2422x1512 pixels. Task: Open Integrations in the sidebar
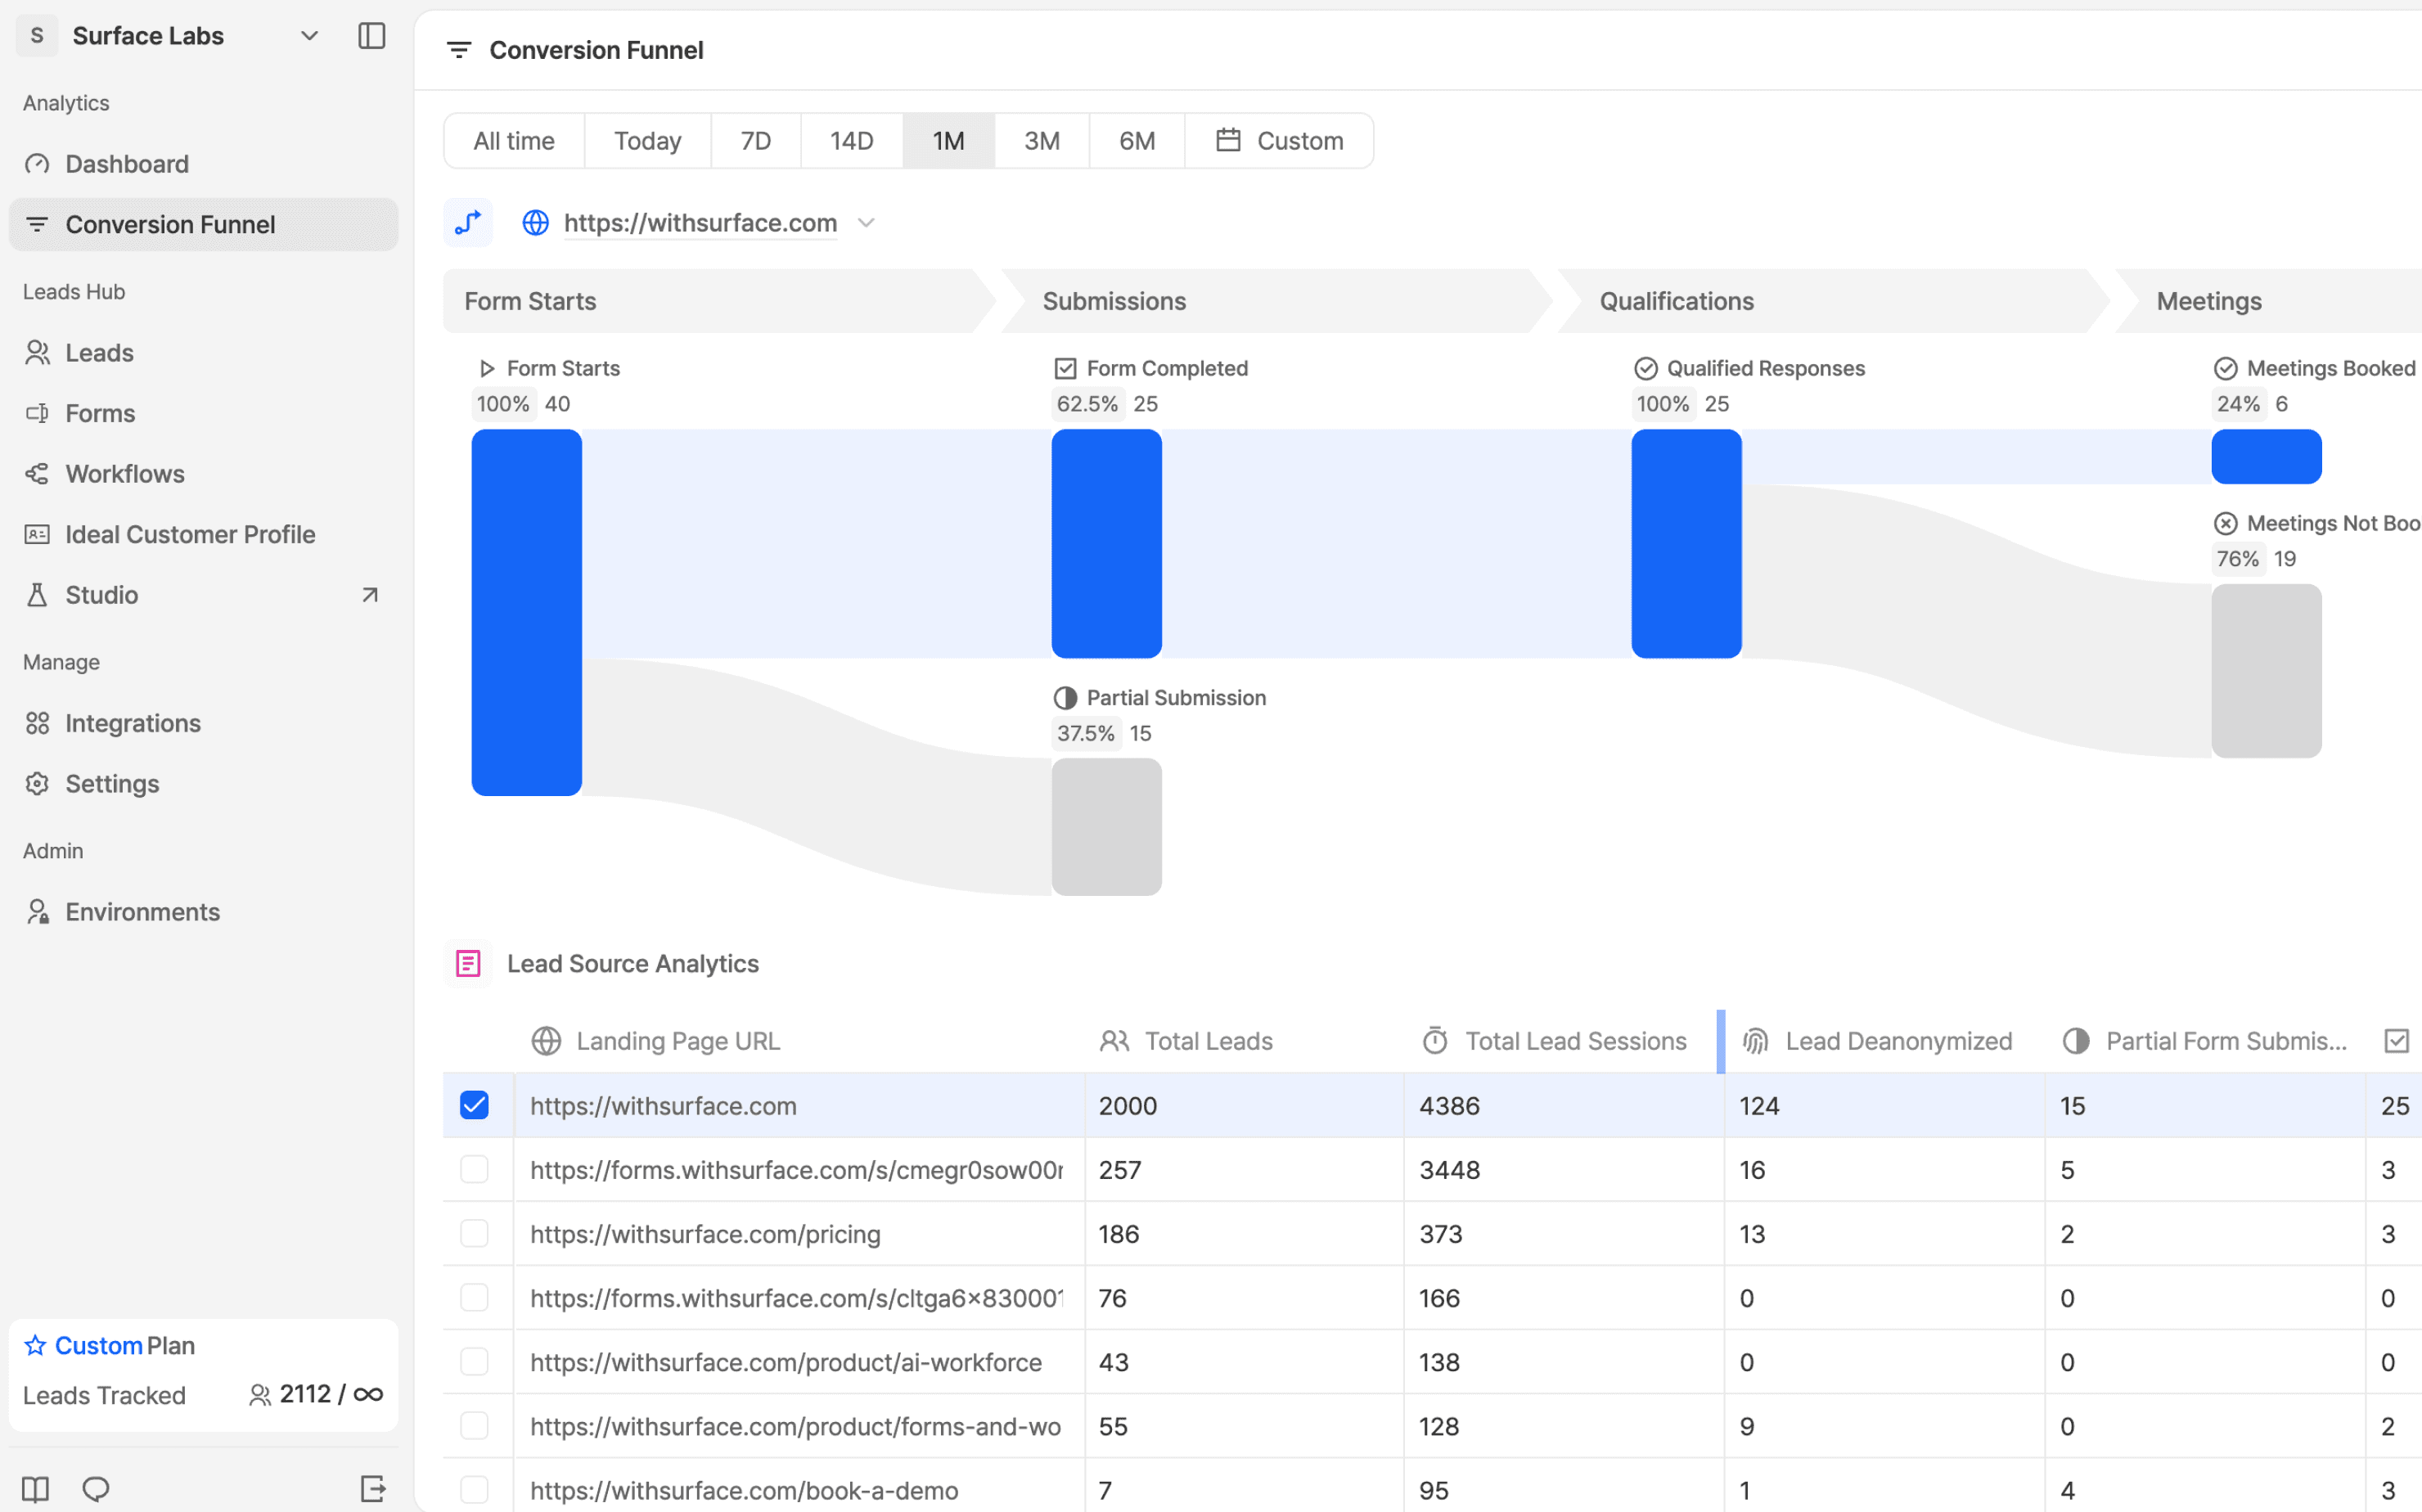click(x=132, y=723)
